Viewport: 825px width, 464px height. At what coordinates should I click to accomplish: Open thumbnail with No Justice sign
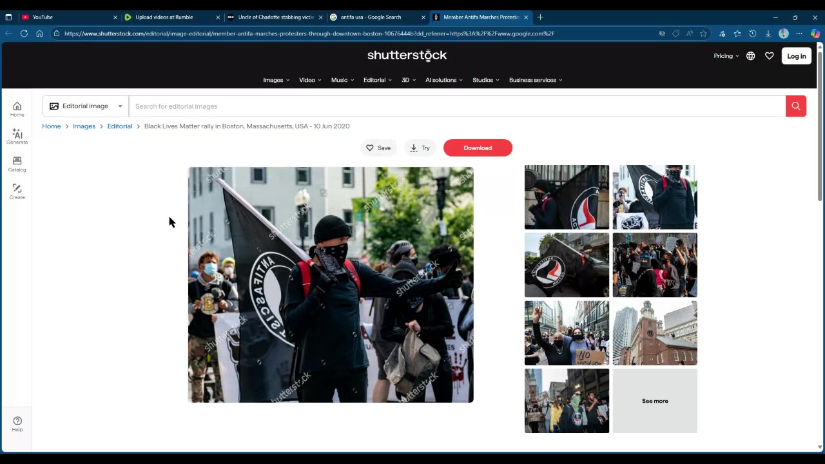(x=567, y=333)
